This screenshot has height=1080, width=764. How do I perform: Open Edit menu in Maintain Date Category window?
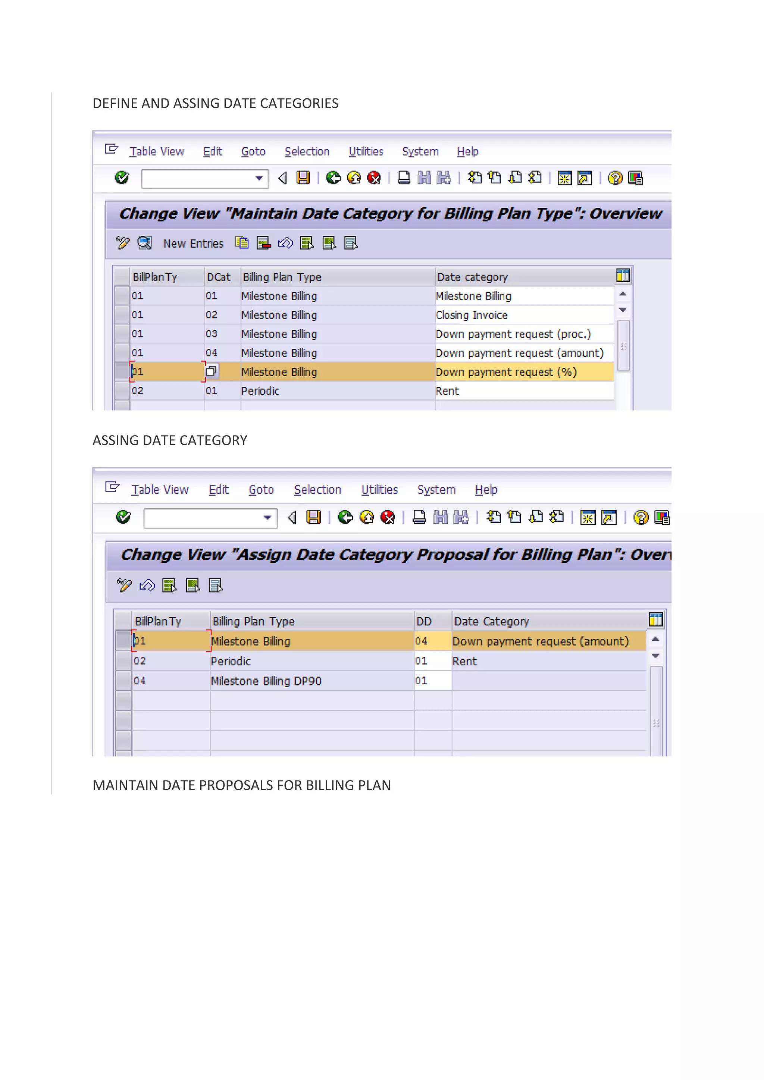[213, 151]
